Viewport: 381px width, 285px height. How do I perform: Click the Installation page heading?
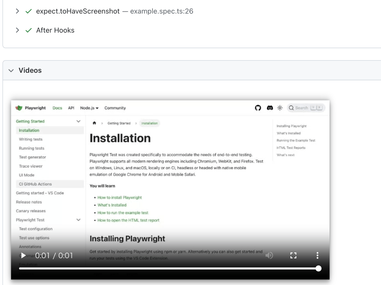(120, 138)
